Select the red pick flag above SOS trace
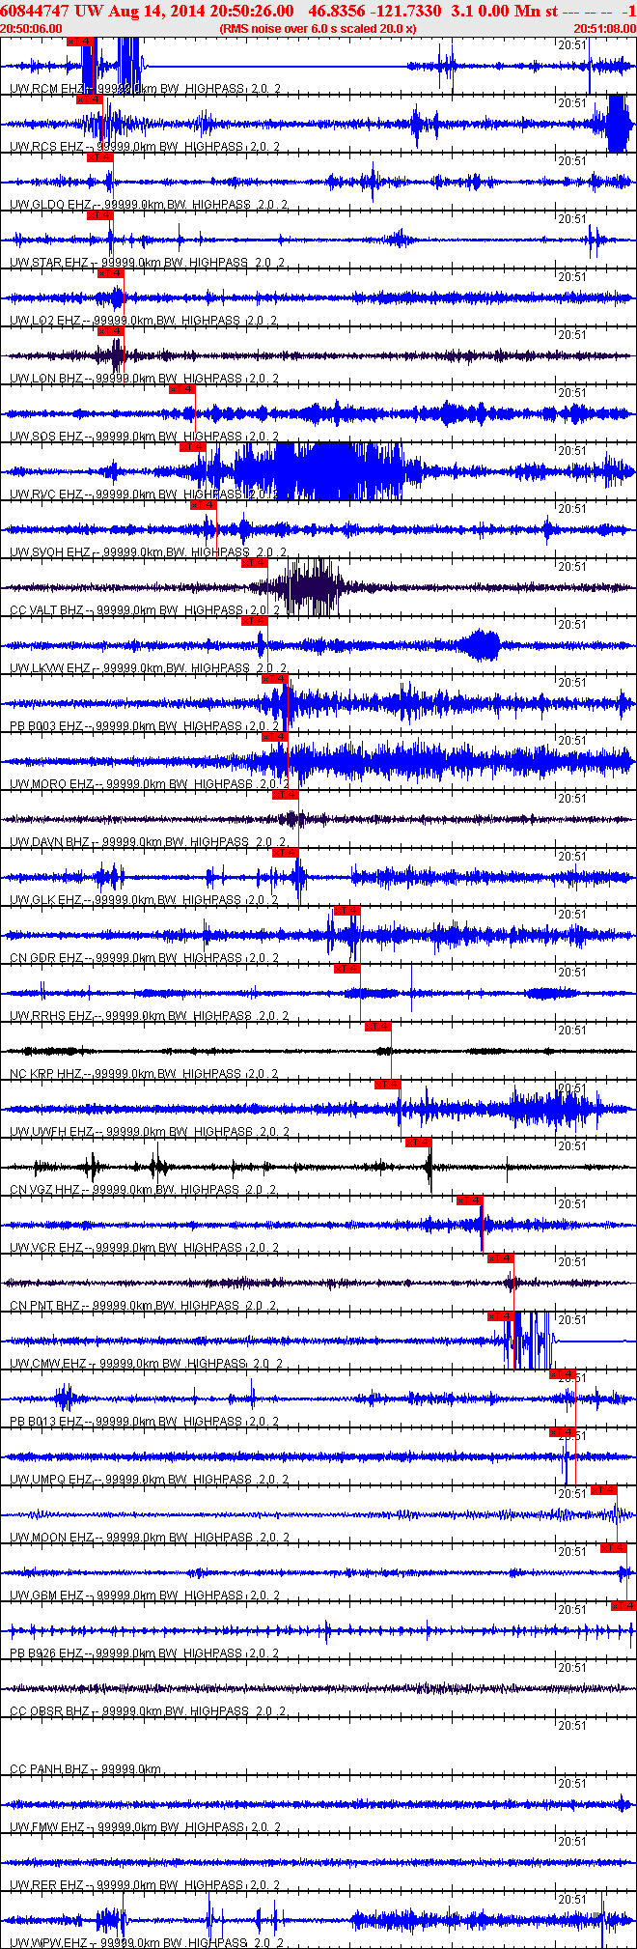This screenshot has height=1949, width=637. tap(181, 389)
